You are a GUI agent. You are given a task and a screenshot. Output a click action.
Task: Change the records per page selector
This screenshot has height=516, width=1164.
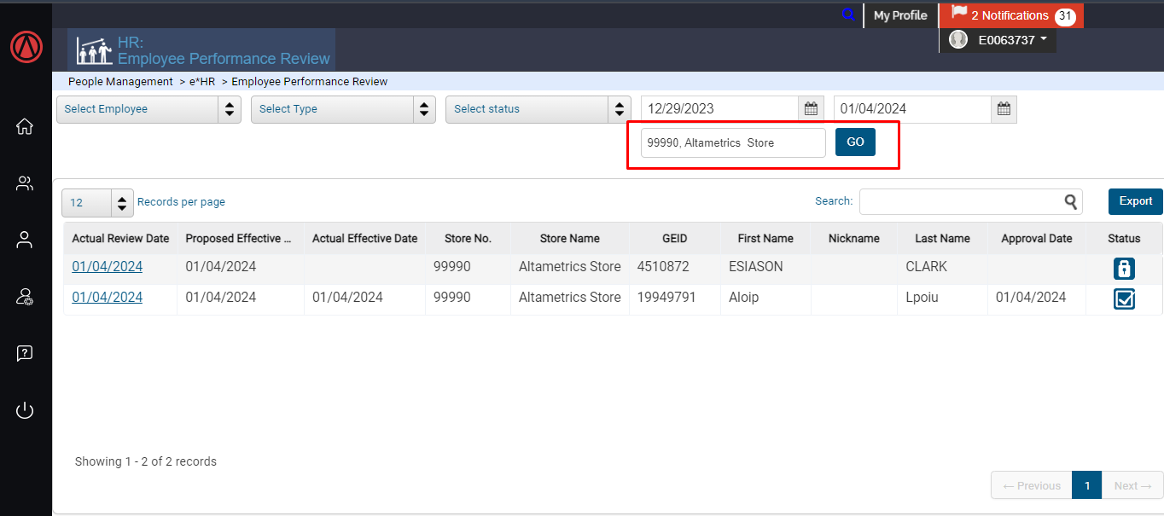pos(98,203)
